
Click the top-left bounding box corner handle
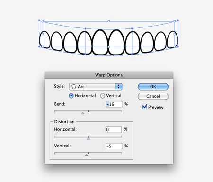(39, 20)
